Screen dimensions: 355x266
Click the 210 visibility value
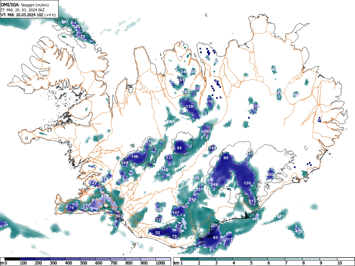pos(209,101)
